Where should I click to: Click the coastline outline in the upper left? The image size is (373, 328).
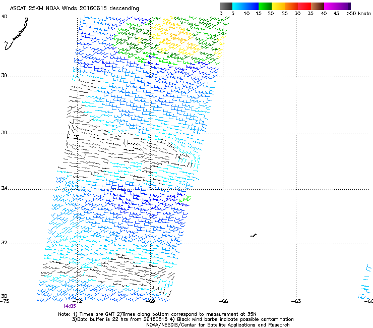16,34
